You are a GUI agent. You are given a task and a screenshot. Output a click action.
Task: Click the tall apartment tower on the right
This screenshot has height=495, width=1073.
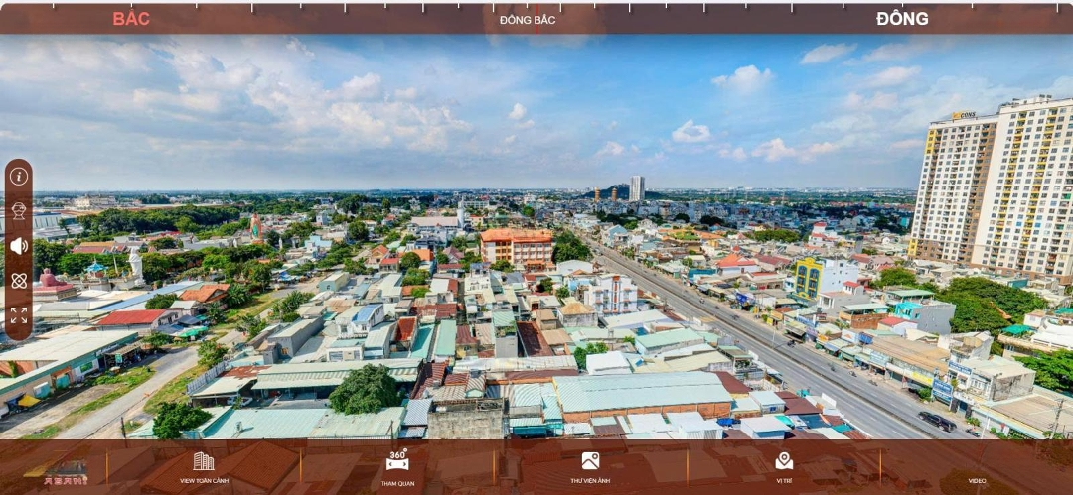(994, 188)
